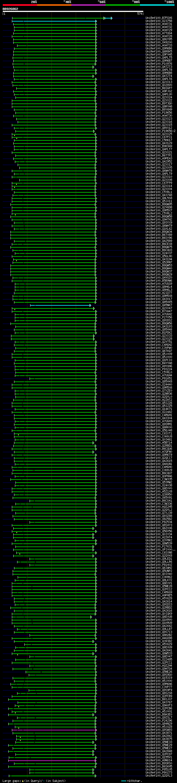Select the query name BB926862

click(10, 9)
